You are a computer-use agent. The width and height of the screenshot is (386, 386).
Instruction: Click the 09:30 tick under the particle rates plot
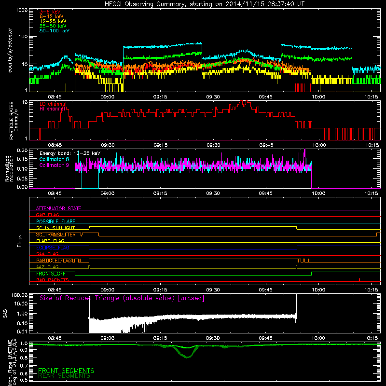213,145
